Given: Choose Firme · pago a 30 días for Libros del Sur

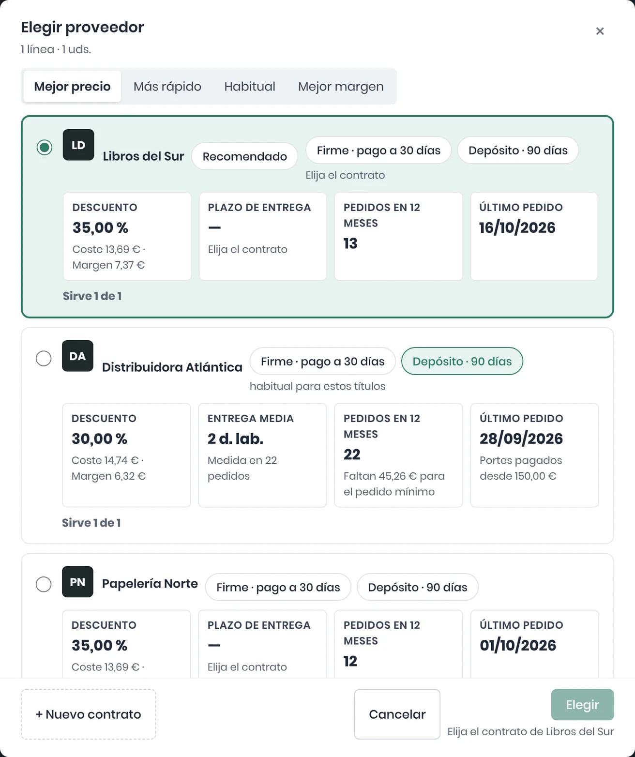Looking at the screenshot, I should (x=378, y=151).
